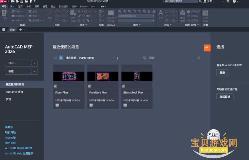This screenshot has width=249, height=160.
Task: Click the 剖面线 (Section Line) tool
Action: pyautogui.click(x=193, y=16)
